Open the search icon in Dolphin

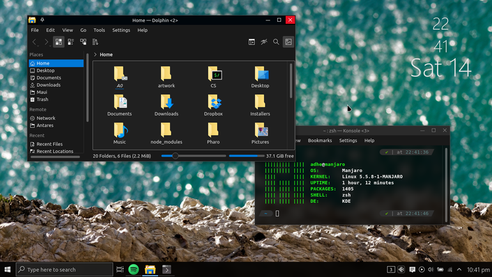click(x=276, y=42)
